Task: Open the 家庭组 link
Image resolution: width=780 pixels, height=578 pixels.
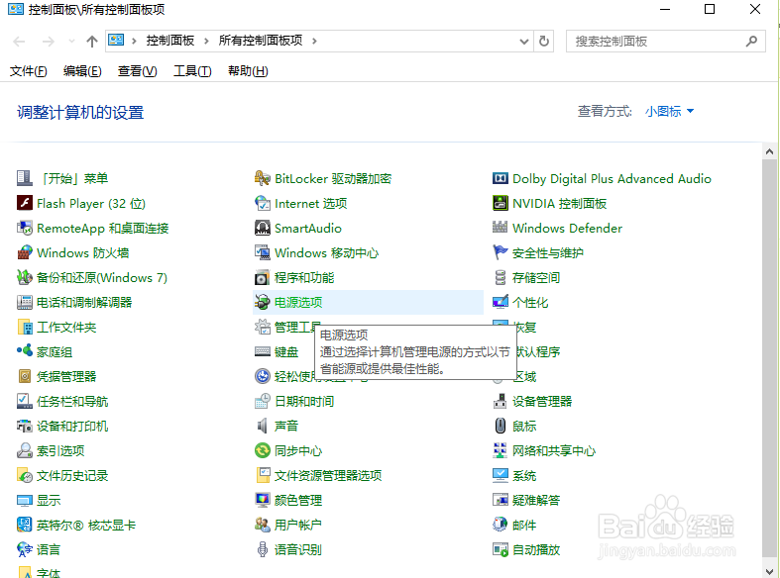Action: coord(55,352)
